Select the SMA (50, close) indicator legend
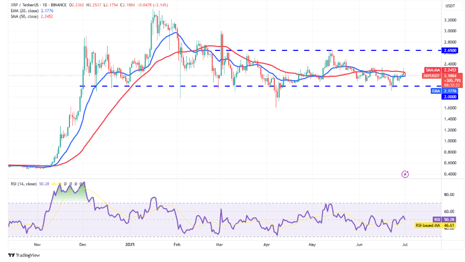Viewport: 465px width, 262px height. pyautogui.click(x=24, y=16)
